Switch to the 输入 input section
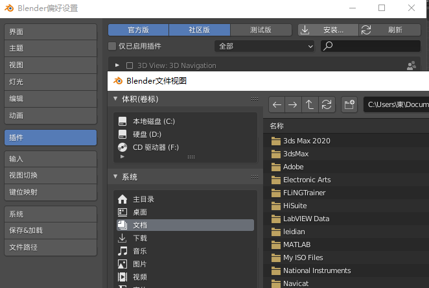 (51, 159)
